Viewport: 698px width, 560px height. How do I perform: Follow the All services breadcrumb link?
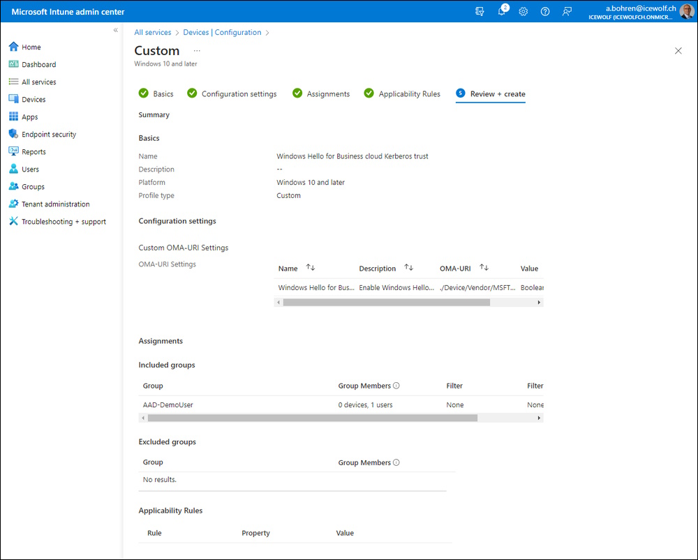tap(153, 33)
